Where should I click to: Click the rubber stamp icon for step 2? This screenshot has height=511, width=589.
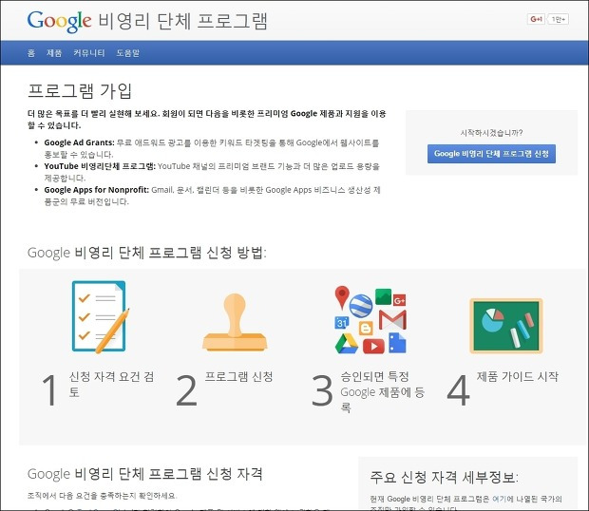point(236,322)
